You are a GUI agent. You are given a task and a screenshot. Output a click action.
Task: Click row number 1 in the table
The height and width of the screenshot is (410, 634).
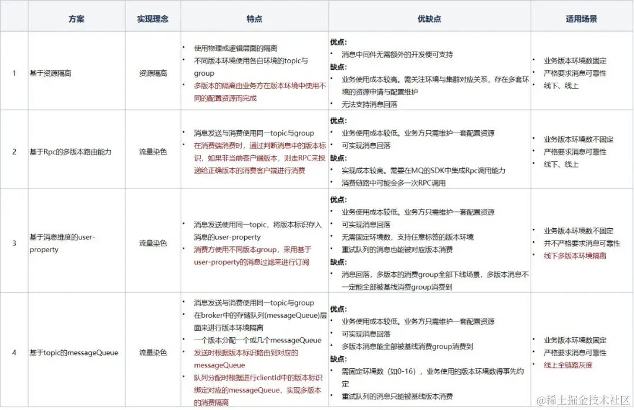(x=14, y=73)
